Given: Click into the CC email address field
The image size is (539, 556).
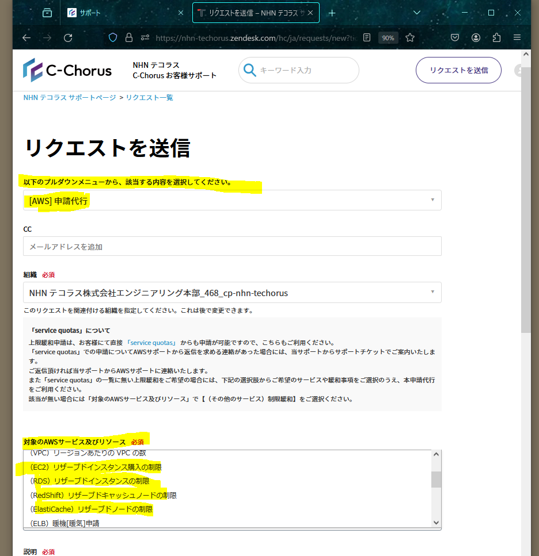Looking at the screenshot, I should pos(232,247).
